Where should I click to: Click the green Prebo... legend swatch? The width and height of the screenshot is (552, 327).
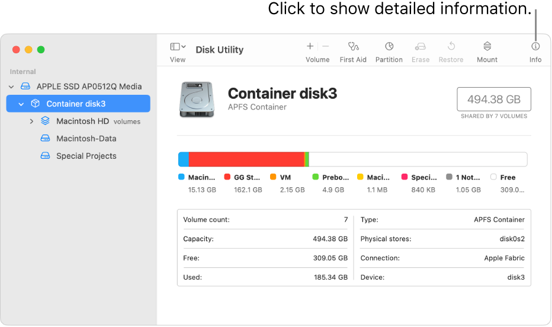(316, 177)
